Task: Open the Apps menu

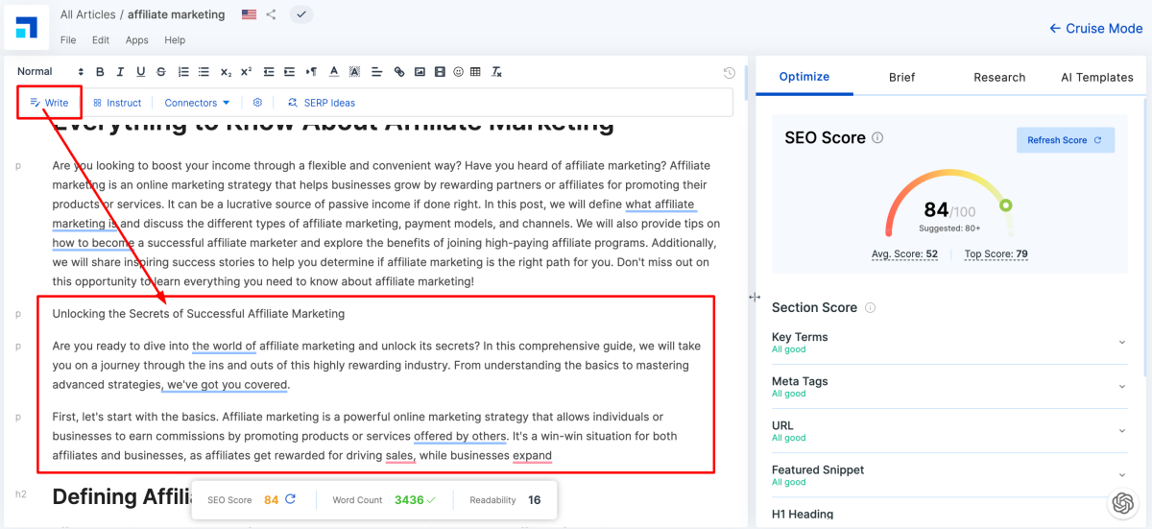Action: [136, 40]
